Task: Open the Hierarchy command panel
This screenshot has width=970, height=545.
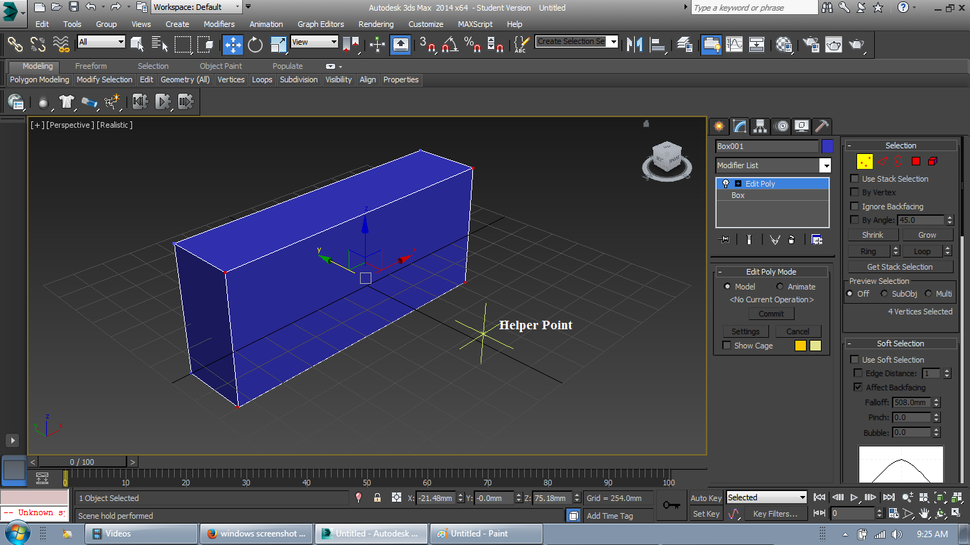Action: [x=761, y=126]
